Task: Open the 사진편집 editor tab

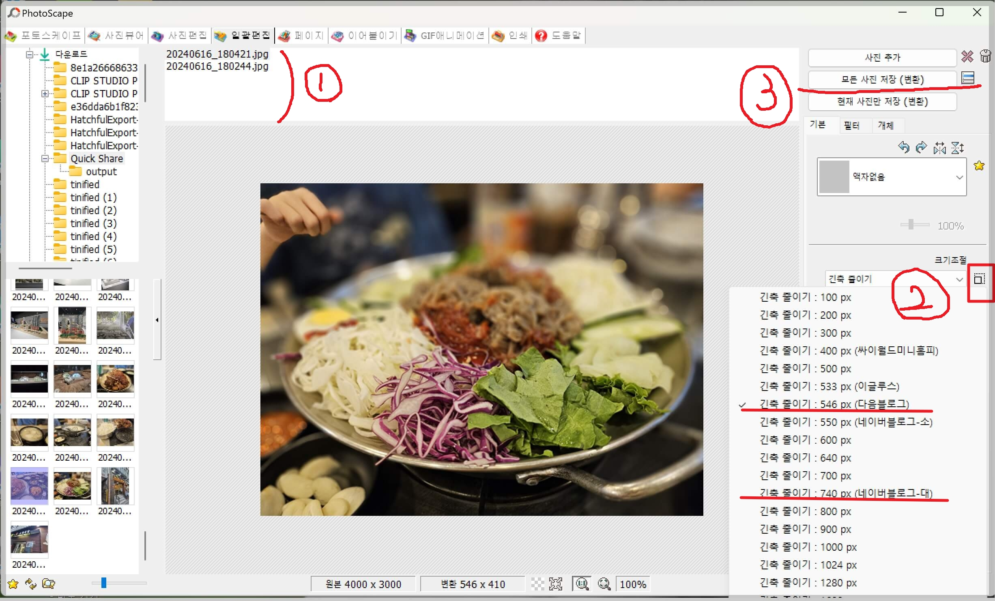Action: pyautogui.click(x=179, y=36)
